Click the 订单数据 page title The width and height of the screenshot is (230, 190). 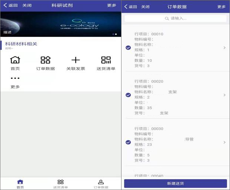(177, 7)
